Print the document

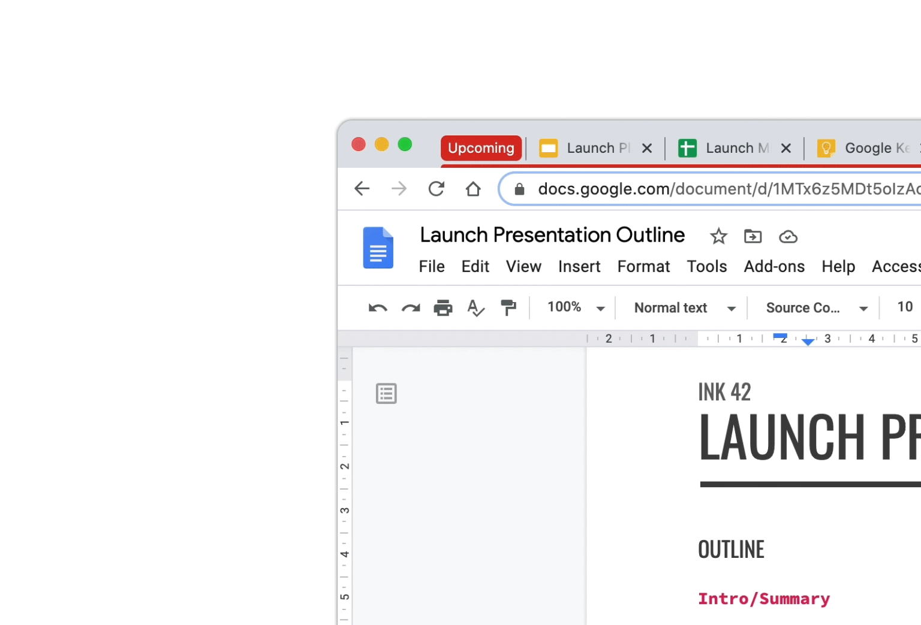(443, 308)
